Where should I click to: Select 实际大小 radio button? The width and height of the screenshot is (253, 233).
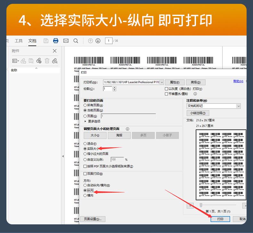tap(85, 149)
